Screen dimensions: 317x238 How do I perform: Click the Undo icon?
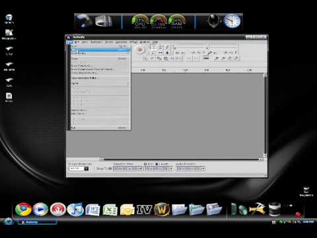[x=189, y=58]
